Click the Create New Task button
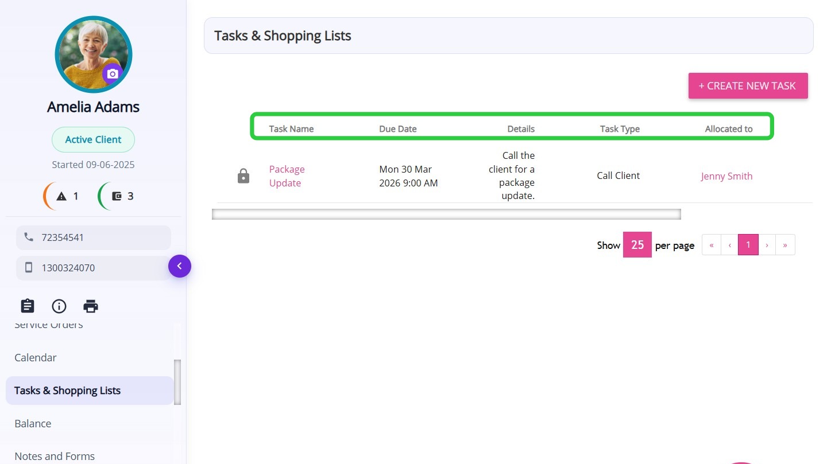This screenshot has height=464, width=831. [x=748, y=86]
